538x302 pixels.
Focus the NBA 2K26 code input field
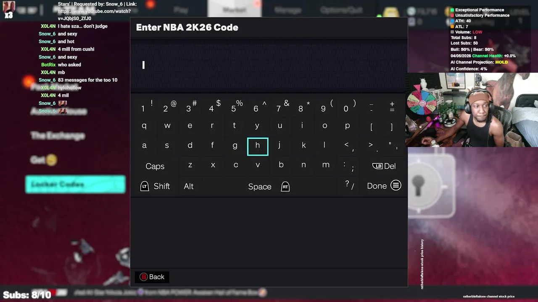click(269, 65)
